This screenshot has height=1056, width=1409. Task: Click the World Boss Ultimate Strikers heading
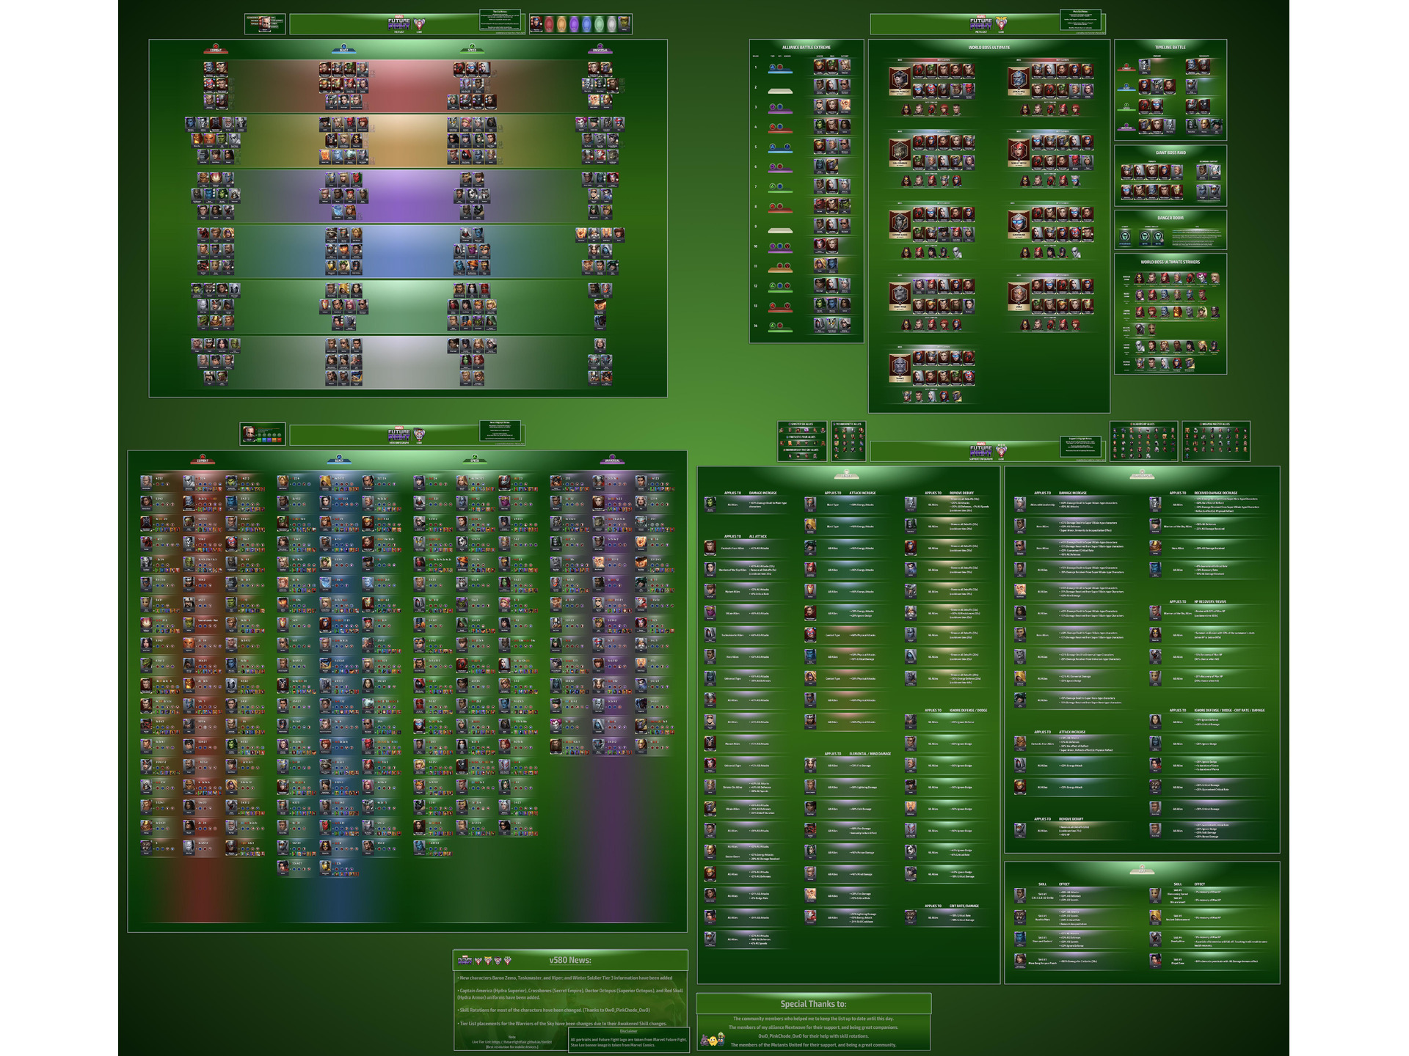[x=1170, y=262]
